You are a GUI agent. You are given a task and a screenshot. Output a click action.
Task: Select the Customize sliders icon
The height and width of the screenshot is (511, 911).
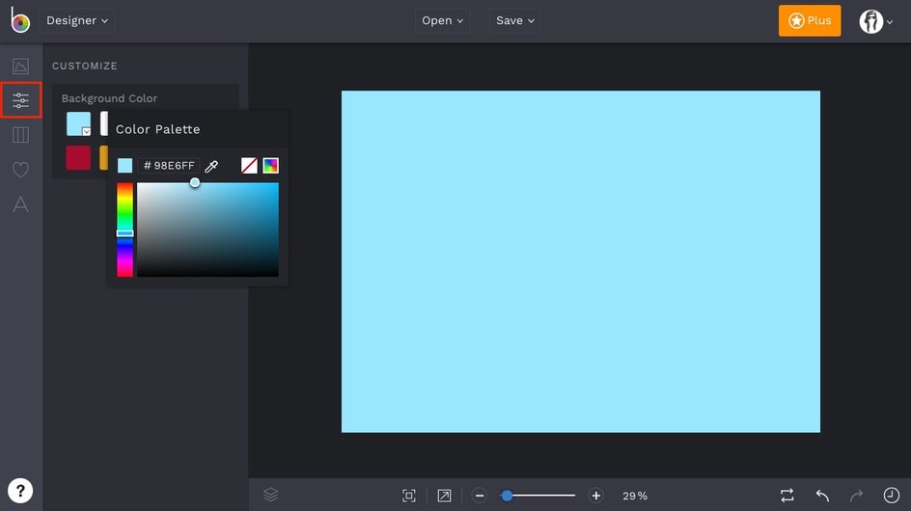pos(20,100)
